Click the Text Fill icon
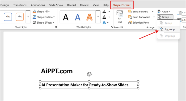The height and width of the screenshot is (101, 186). pos(104,11)
